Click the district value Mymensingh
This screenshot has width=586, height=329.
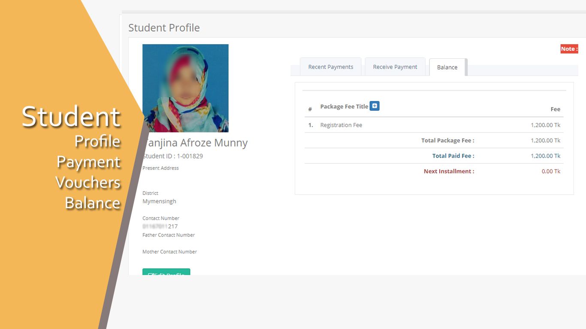(159, 201)
